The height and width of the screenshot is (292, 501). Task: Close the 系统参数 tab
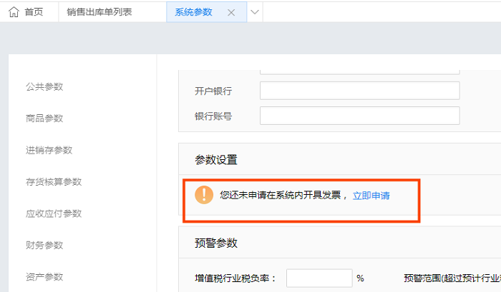pyautogui.click(x=230, y=12)
